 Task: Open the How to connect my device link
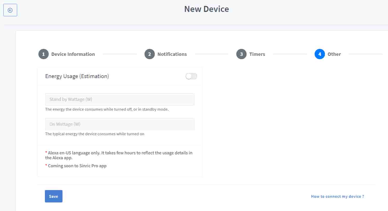click(337, 197)
